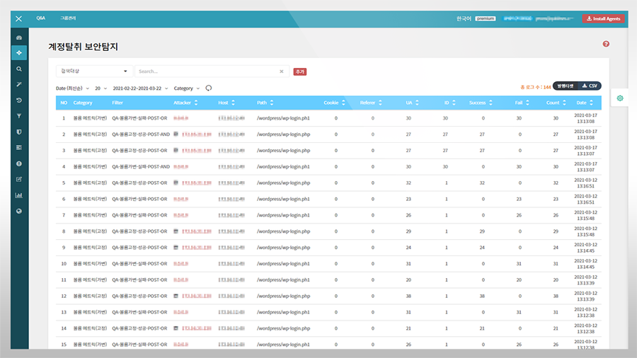Click row 2 filter ending POST-AND
This screenshot has width=637, height=358.
pyautogui.click(x=141, y=134)
